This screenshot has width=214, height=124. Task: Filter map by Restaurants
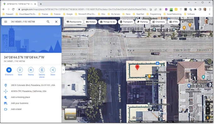[x=74, y=22]
